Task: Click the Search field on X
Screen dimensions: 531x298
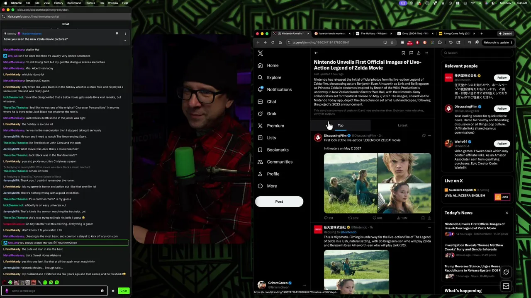Action: [x=477, y=53]
